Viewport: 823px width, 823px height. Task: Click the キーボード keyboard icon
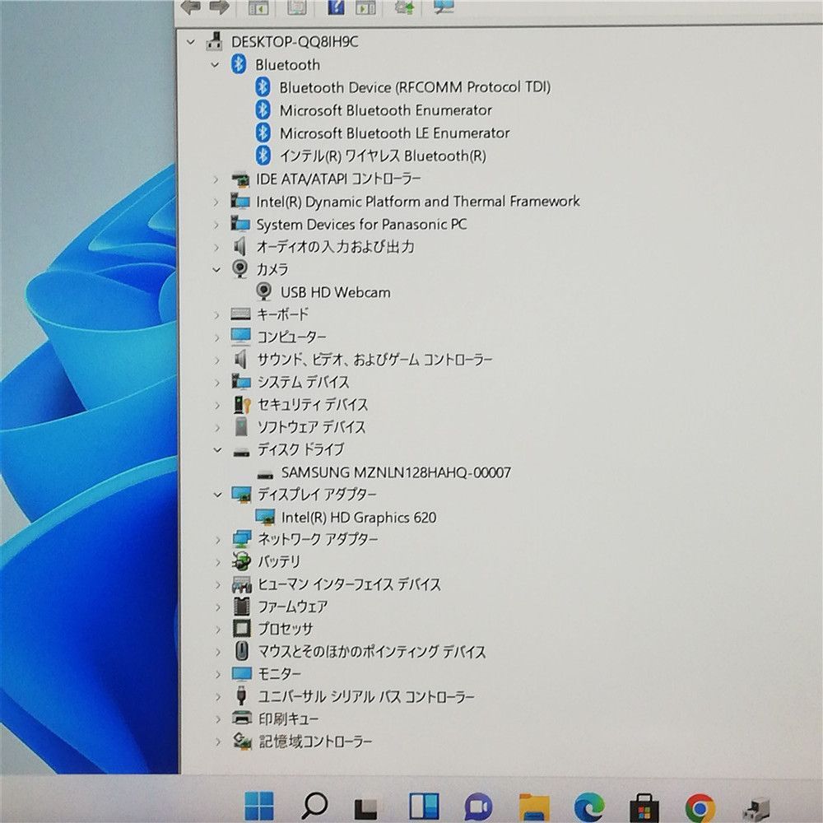click(241, 314)
